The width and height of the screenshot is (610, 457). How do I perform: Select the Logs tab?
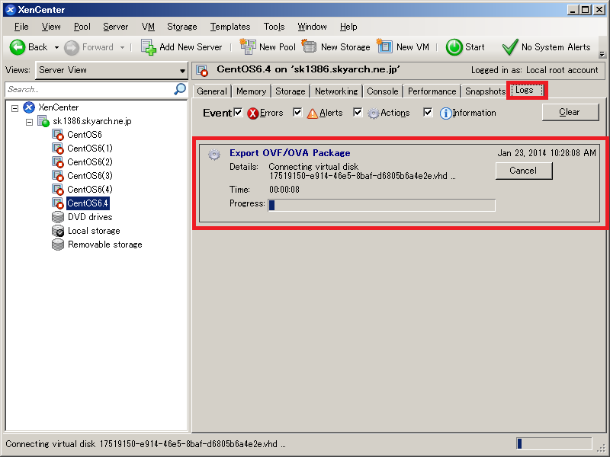526,90
